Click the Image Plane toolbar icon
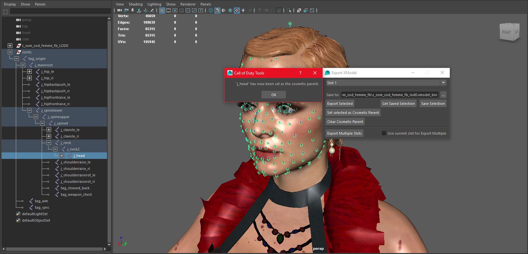The height and width of the screenshot is (254, 528). 139,10
